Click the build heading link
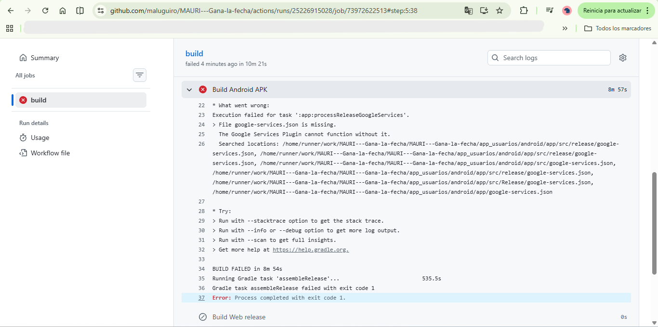658x327 pixels. pyautogui.click(x=194, y=54)
